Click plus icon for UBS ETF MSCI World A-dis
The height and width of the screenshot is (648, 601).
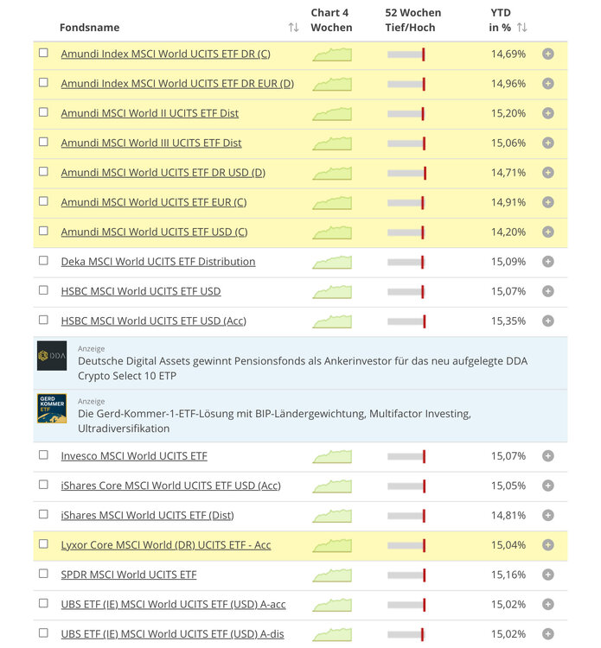[x=547, y=634]
